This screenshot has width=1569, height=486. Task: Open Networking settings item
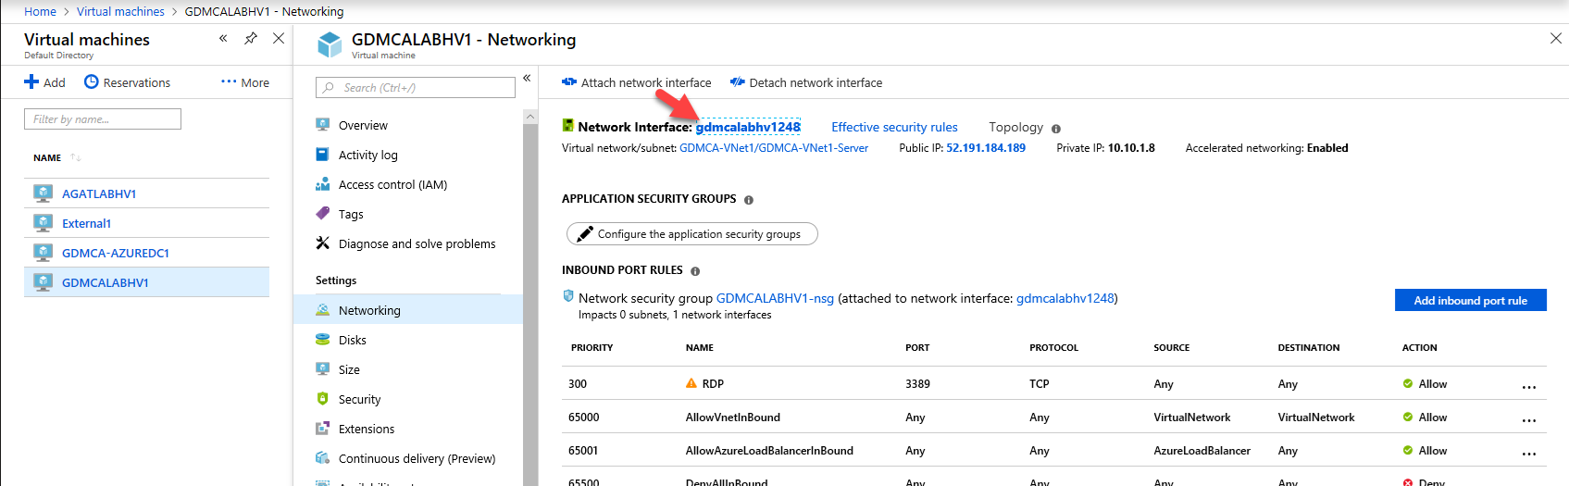click(408, 310)
